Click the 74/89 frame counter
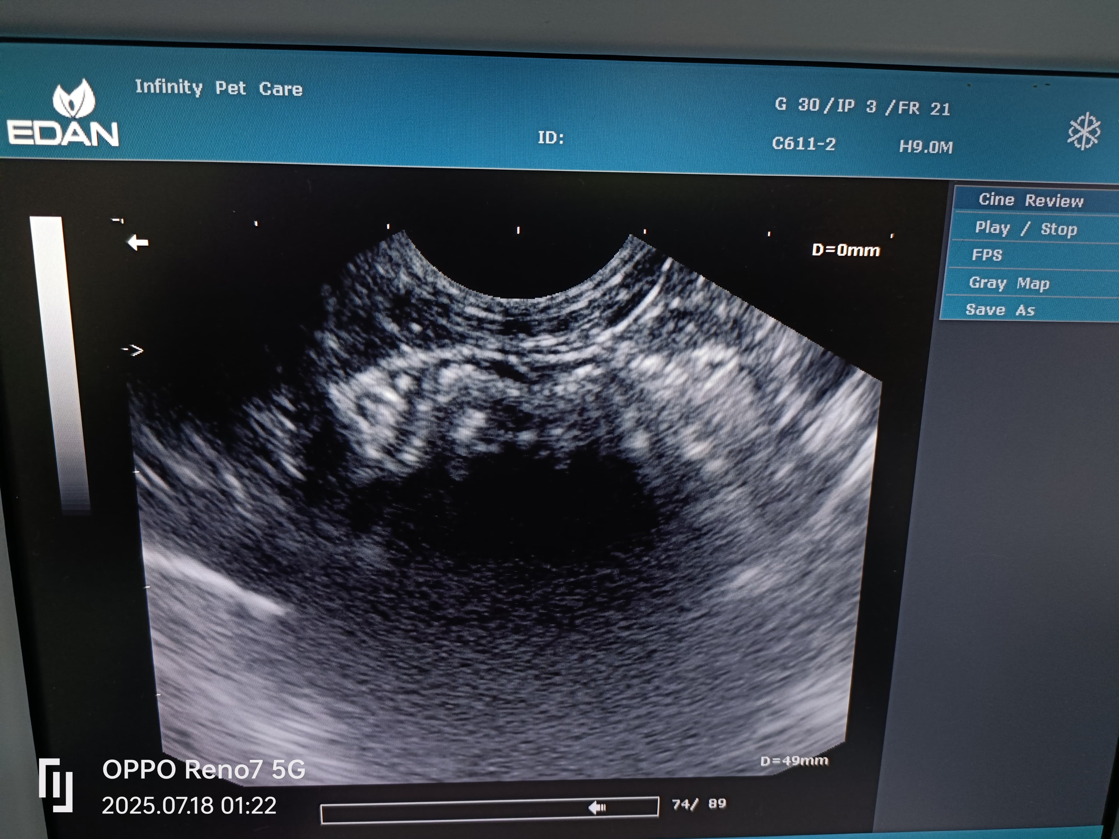This screenshot has height=839, width=1119. [x=699, y=804]
